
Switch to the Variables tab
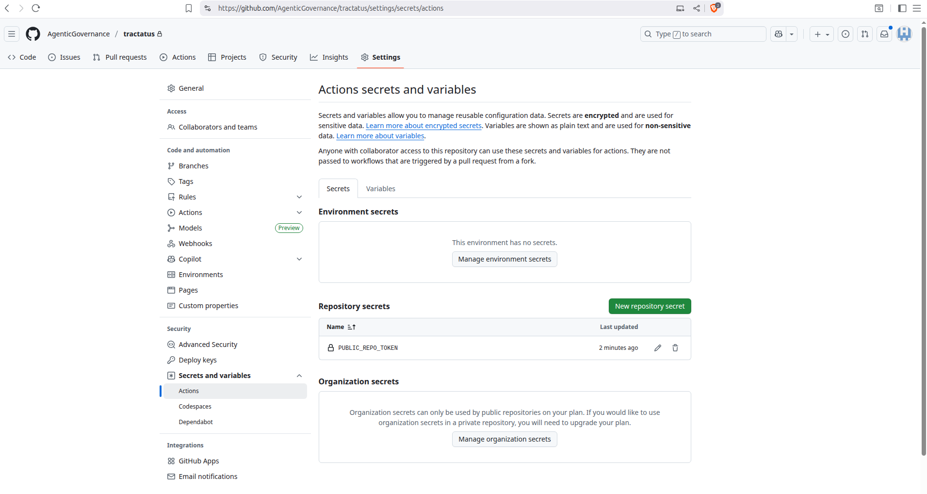point(380,189)
